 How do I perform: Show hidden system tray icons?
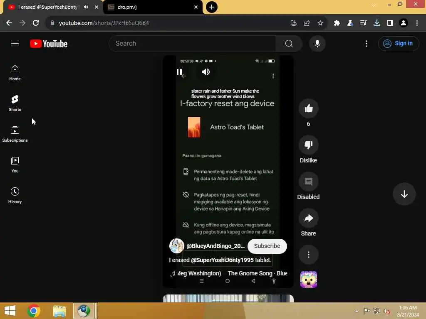tap(357, 311)
